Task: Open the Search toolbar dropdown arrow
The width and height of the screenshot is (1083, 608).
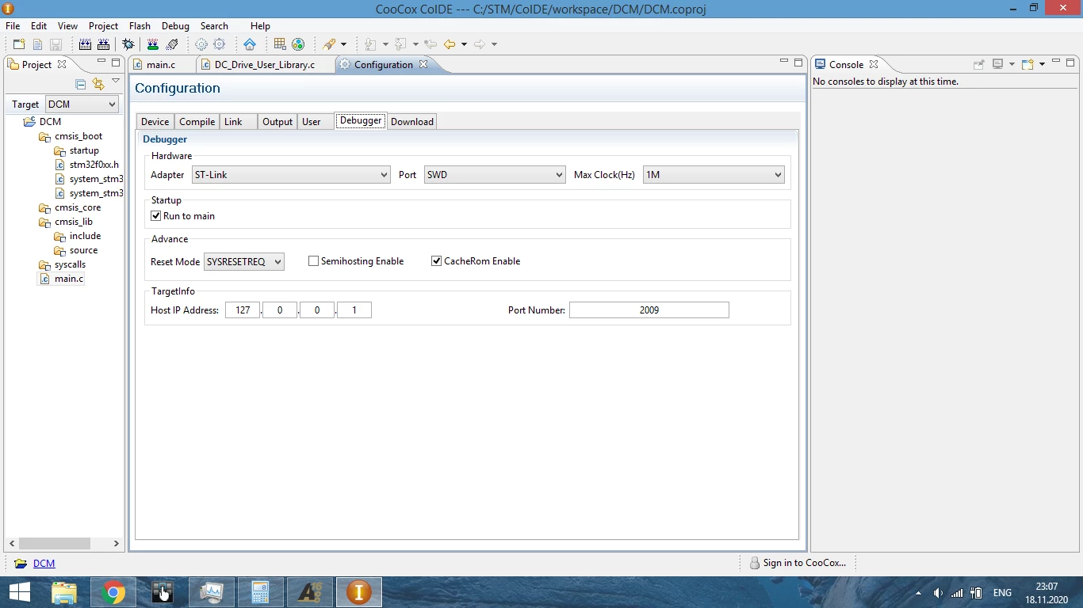Action: pyautogui.click(x=343, y=44)
